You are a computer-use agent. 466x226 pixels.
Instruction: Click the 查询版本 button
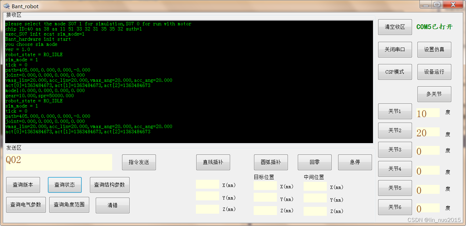pyautogui.click(x=23, y=185)
